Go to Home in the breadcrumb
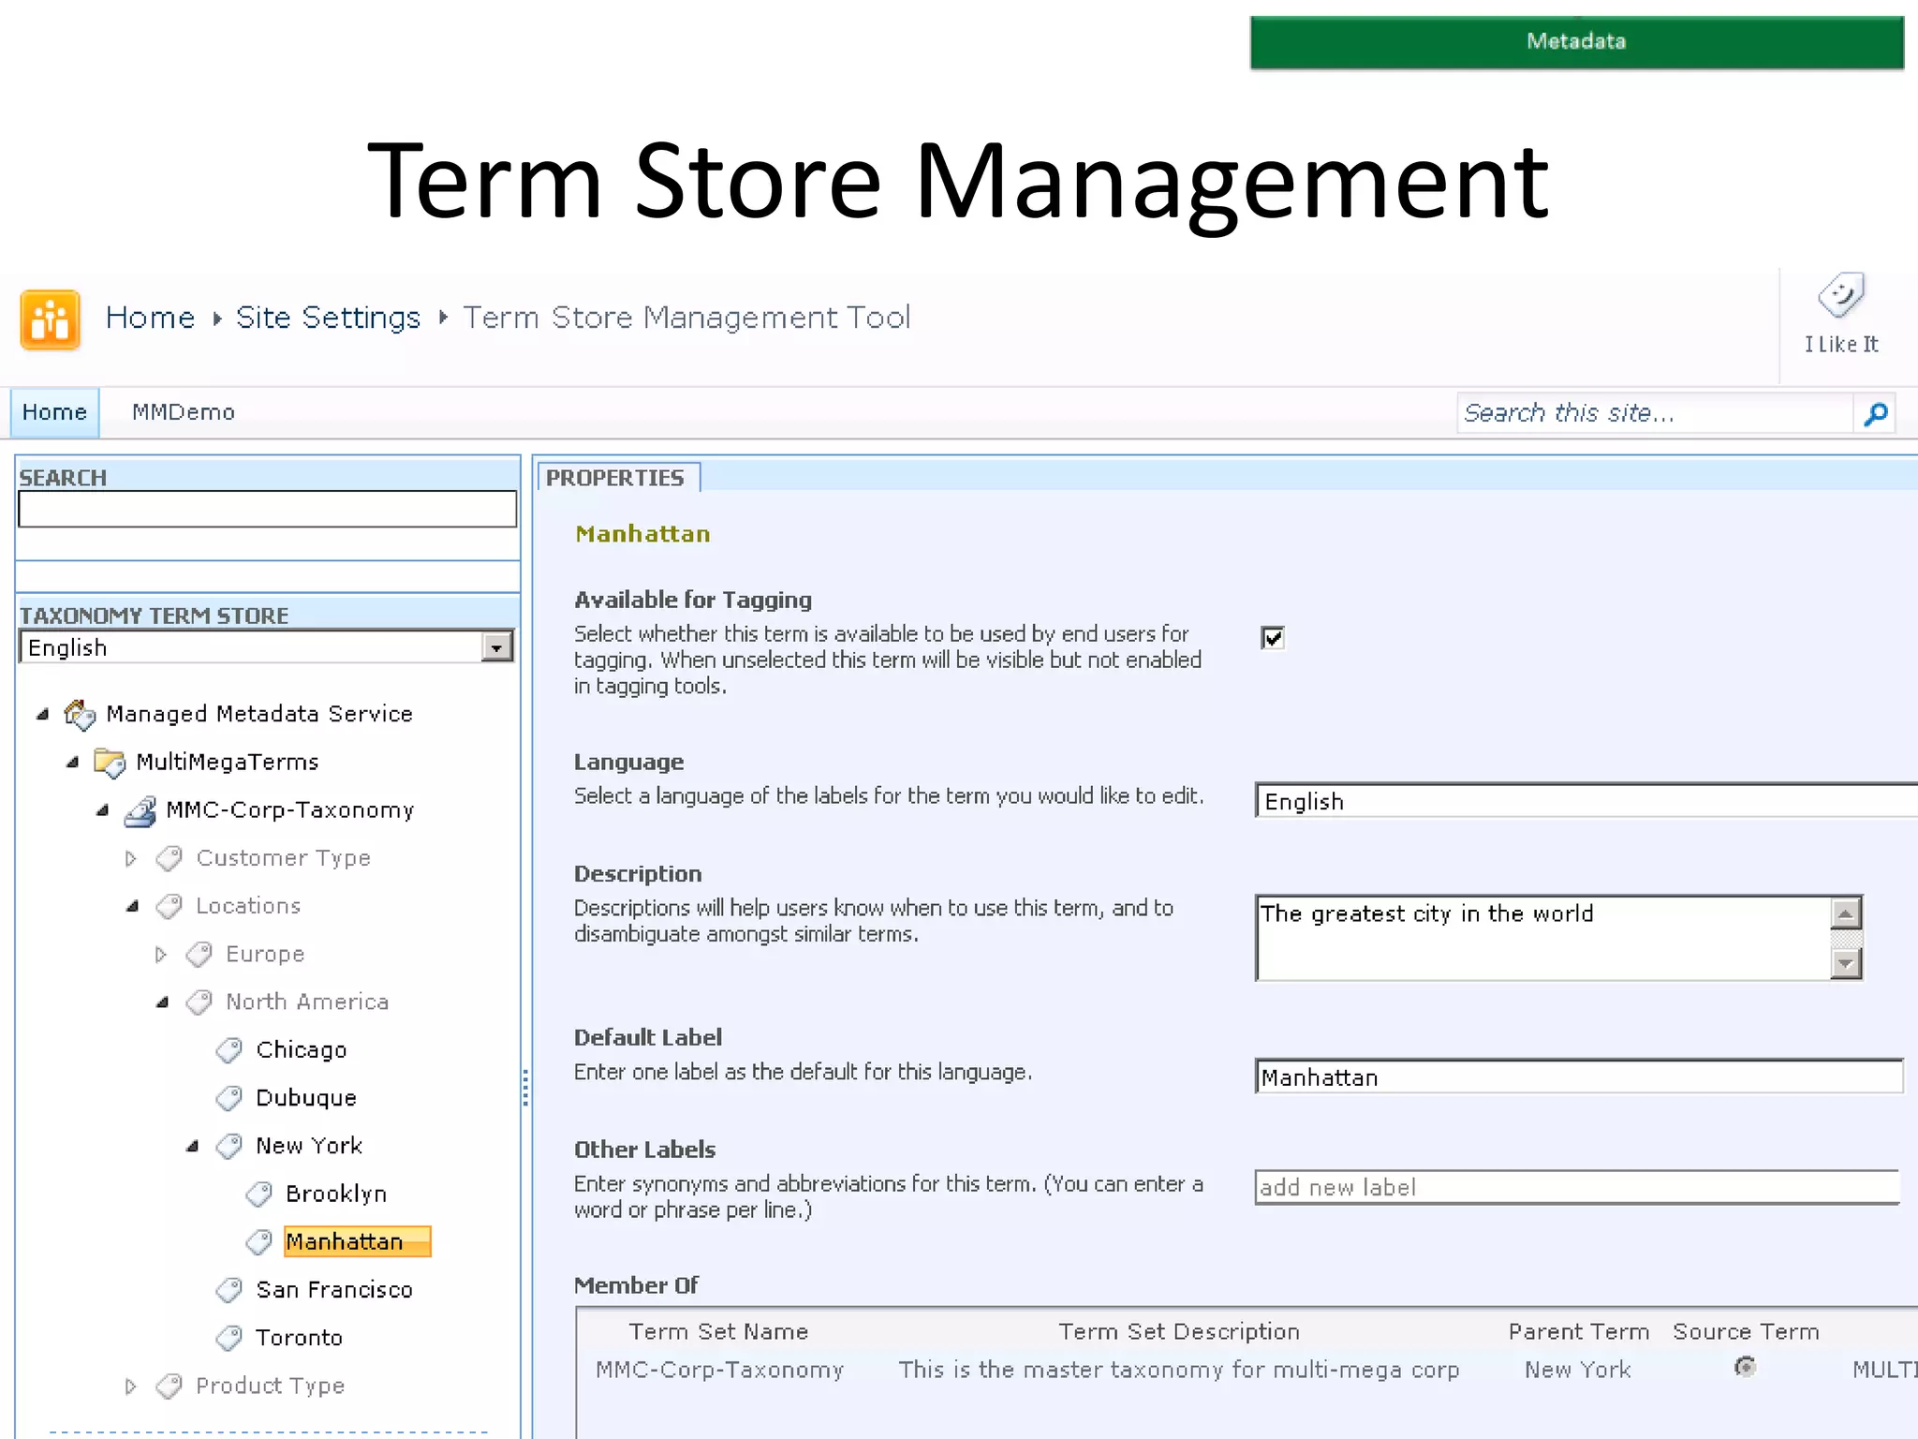 [x=151, y=318]
